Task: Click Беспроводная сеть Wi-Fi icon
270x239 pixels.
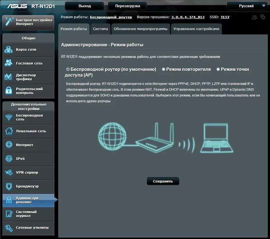Action: 9,117
